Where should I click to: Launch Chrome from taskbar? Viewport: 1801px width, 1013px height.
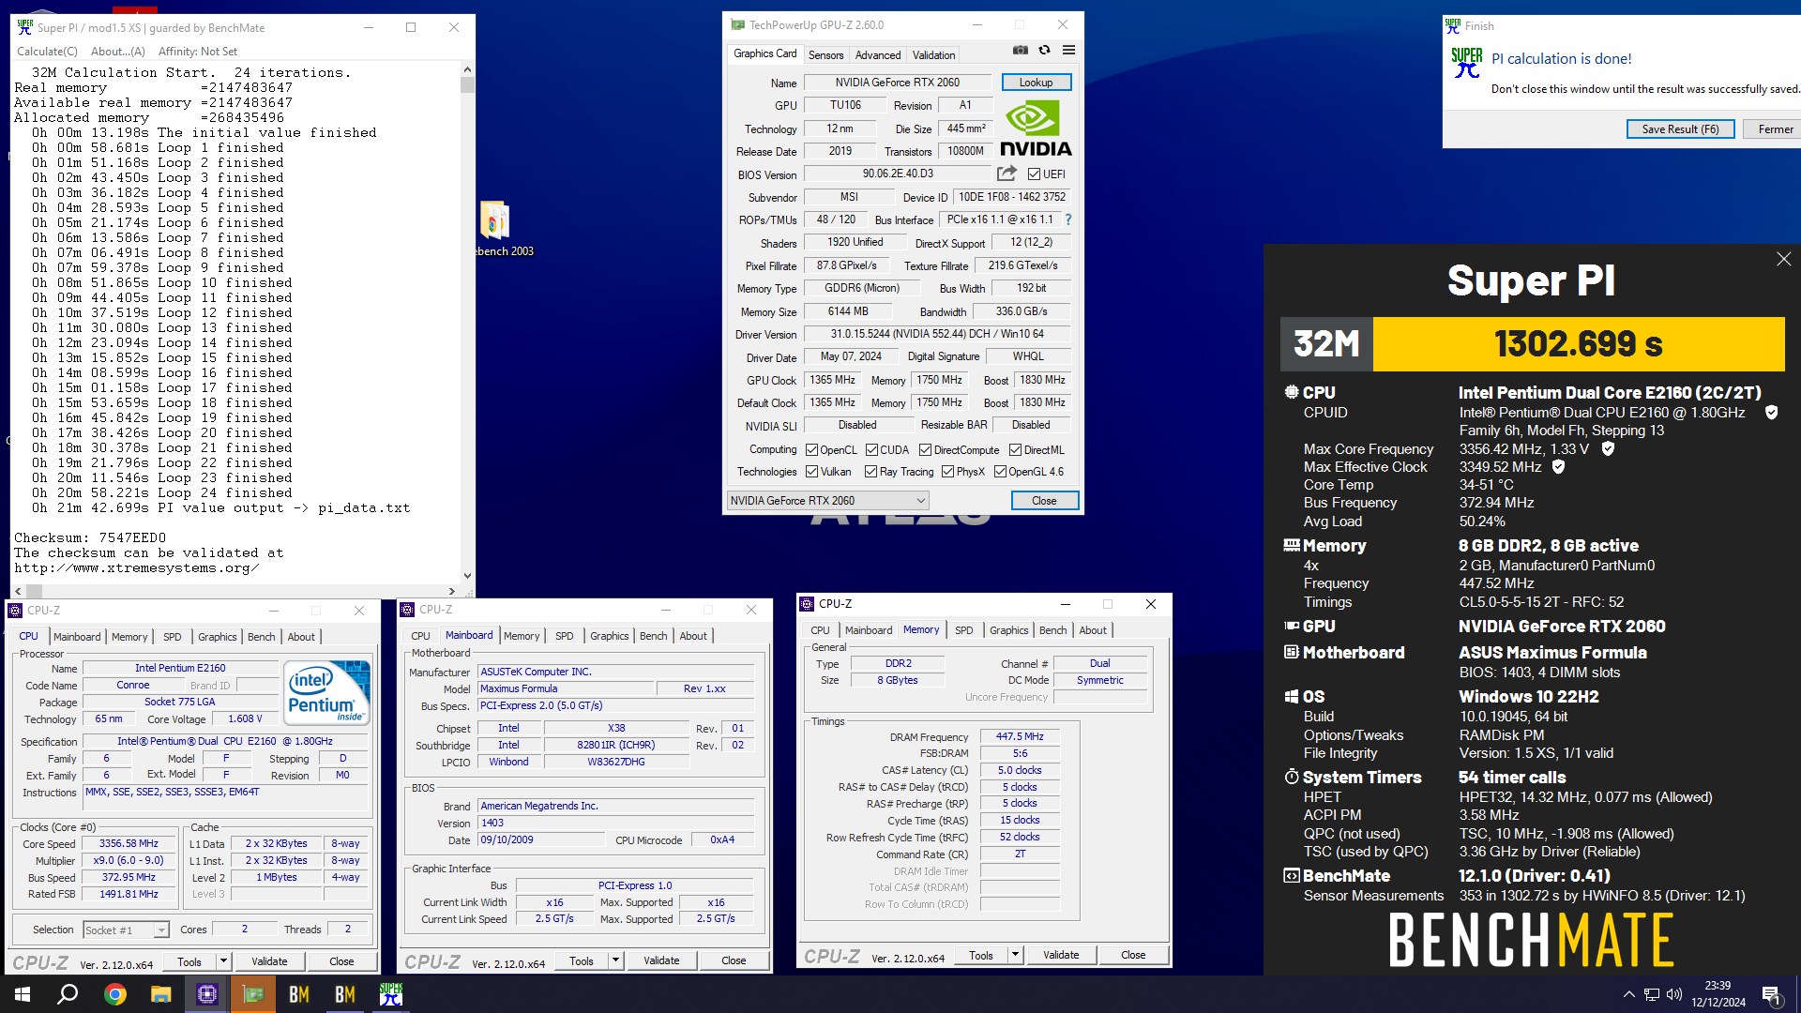(114, 994)
